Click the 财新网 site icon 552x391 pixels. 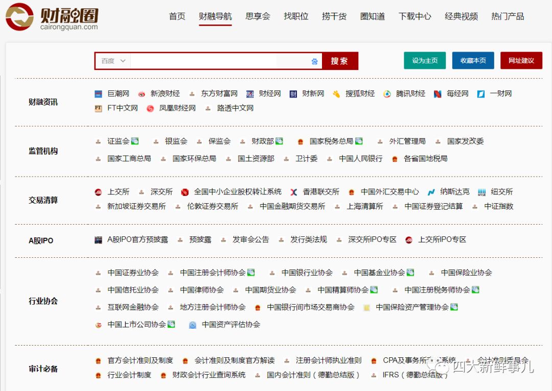(x=293, y=94)
